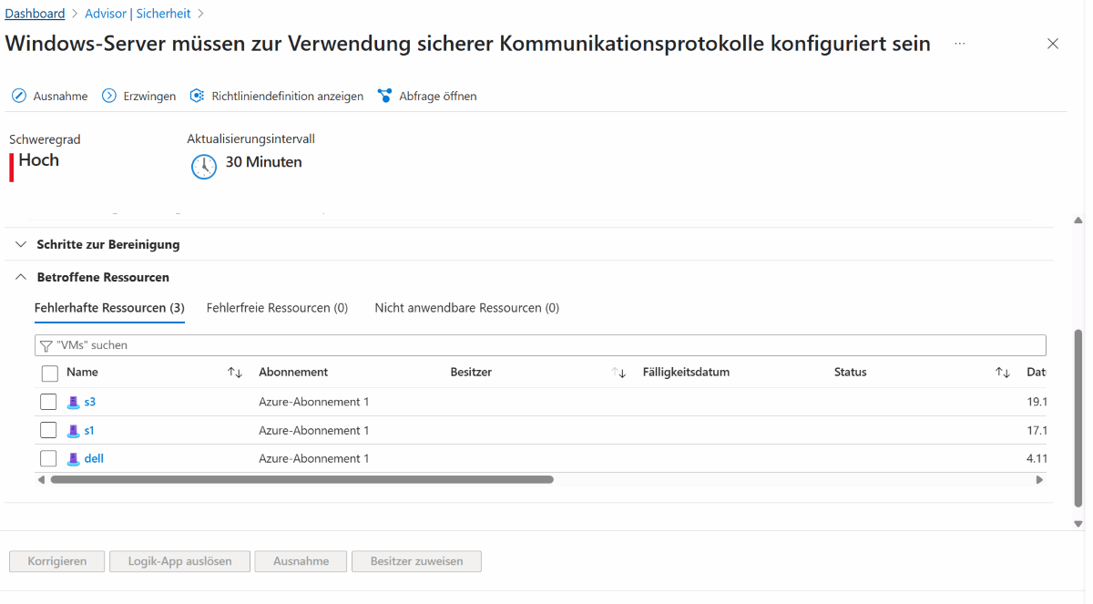Screen dimensions: 1093x604
Task: Check the checkbox for row dell
Action: (48, 458)
